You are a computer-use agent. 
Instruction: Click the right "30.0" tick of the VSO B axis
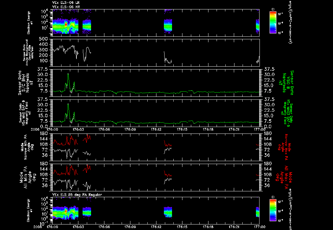(269, 74)
